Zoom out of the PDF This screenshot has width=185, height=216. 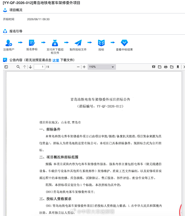(78, 67)
